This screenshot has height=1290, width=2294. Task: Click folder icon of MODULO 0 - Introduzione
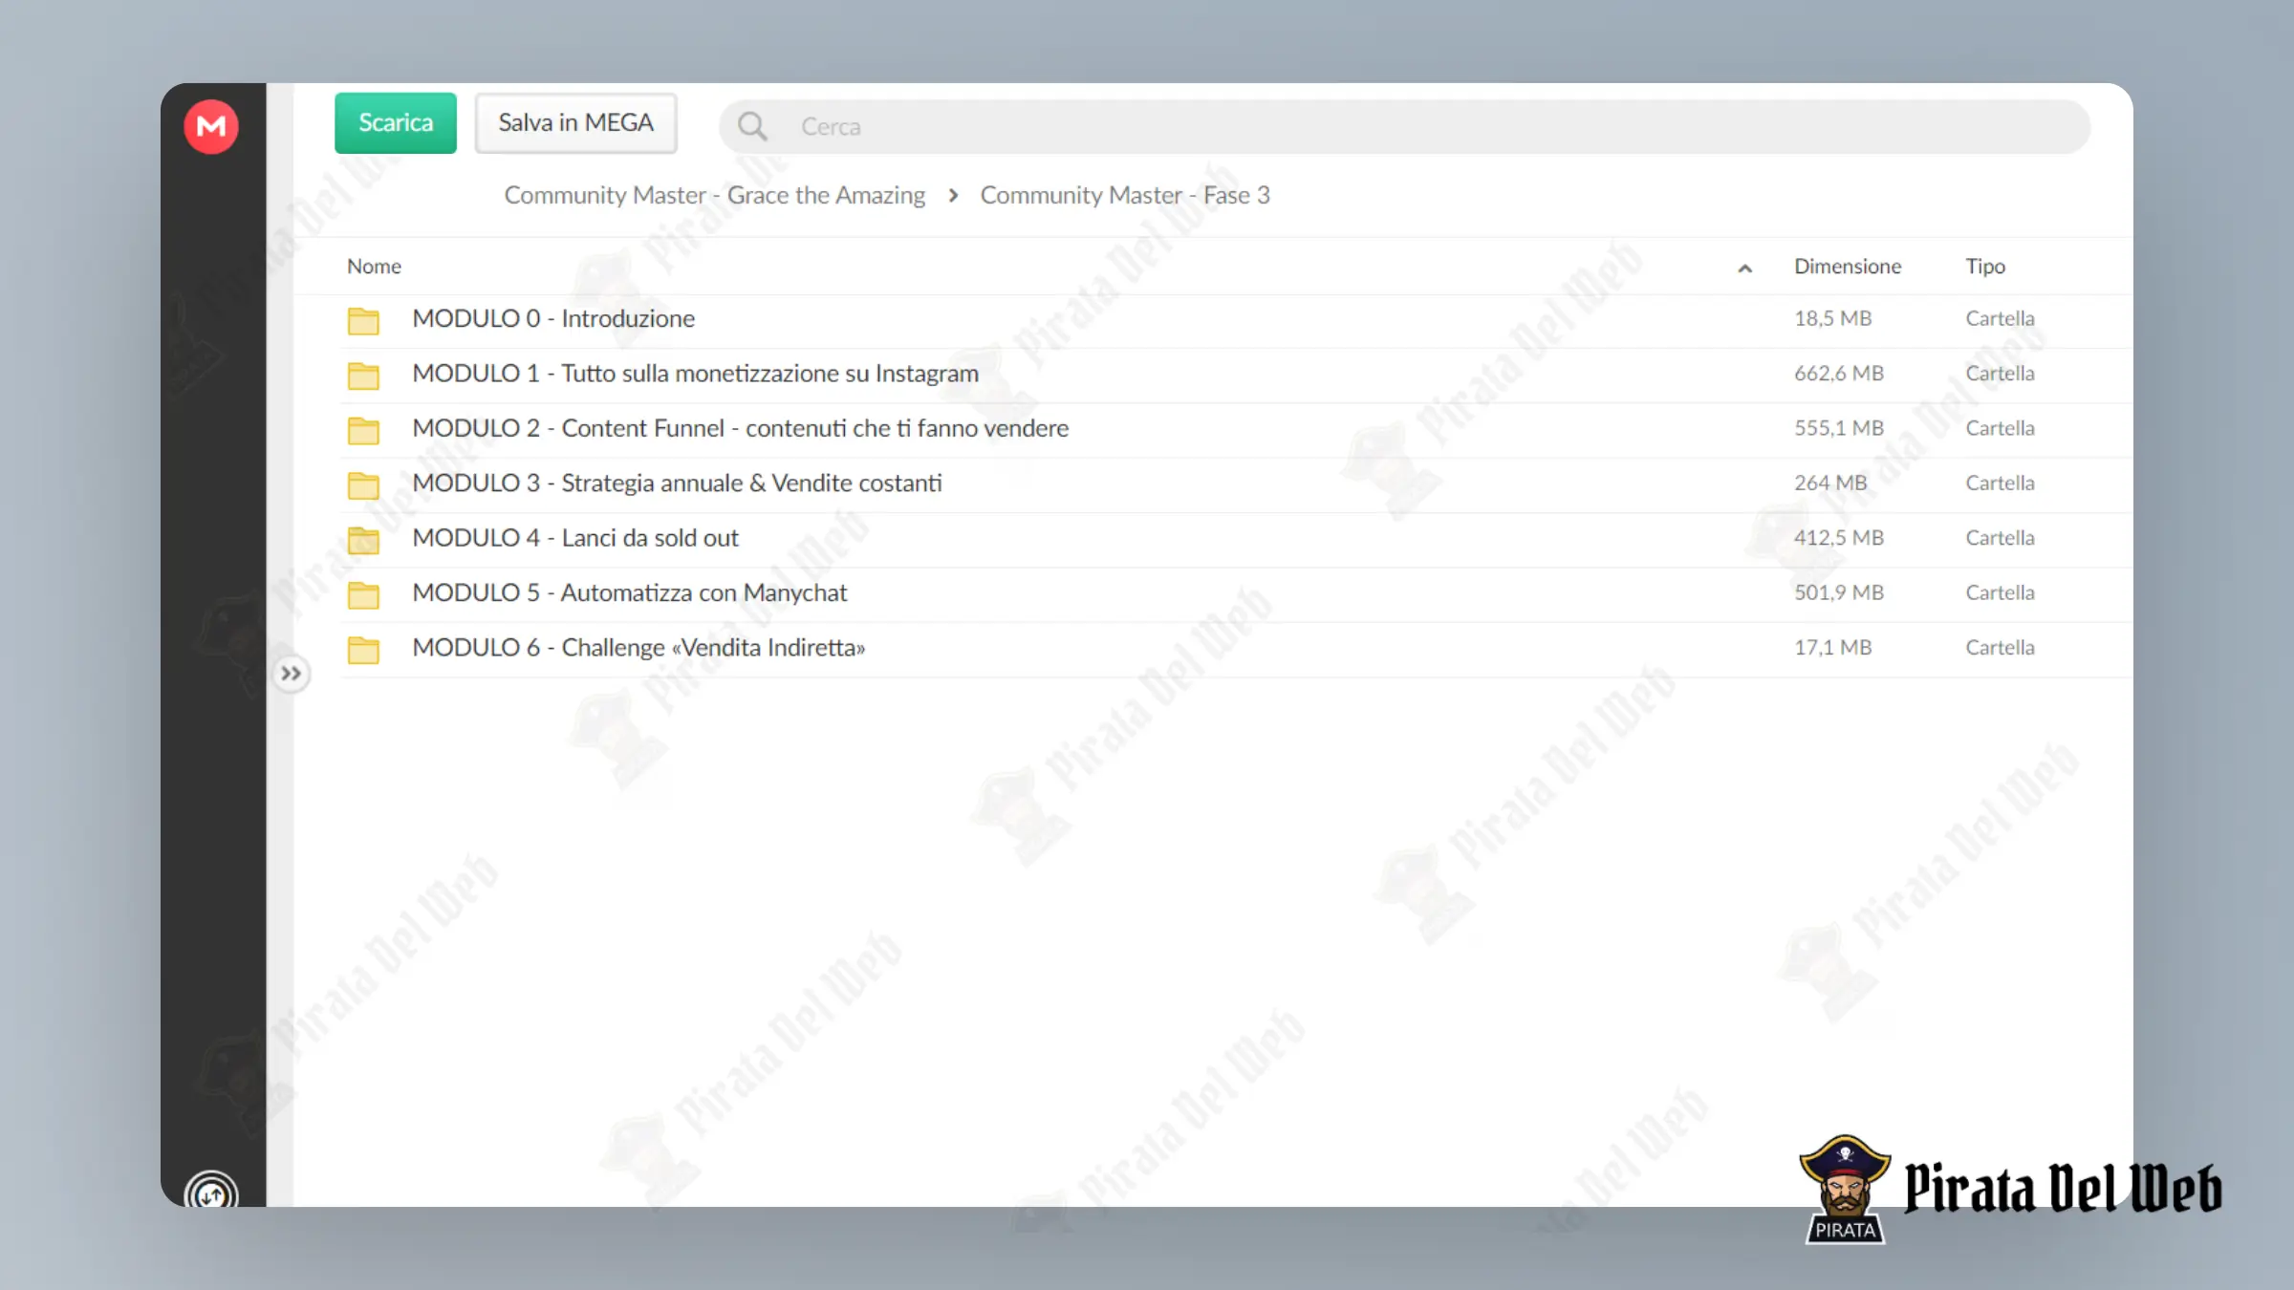click(x=363, y=321)
